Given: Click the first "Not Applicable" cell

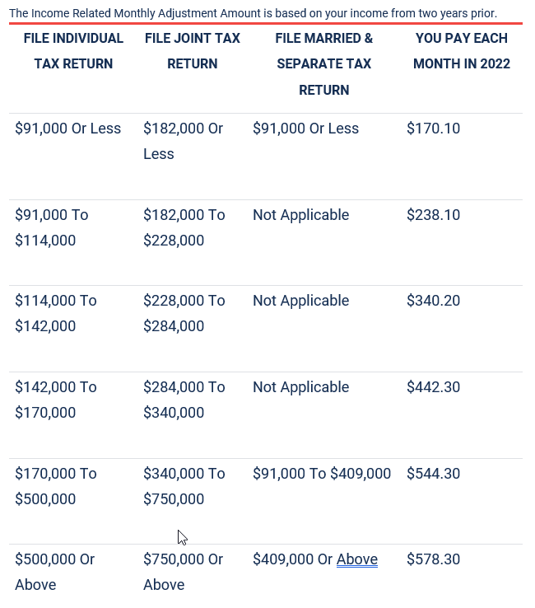Looking at the screenshot, I should [x=300, y=215].
